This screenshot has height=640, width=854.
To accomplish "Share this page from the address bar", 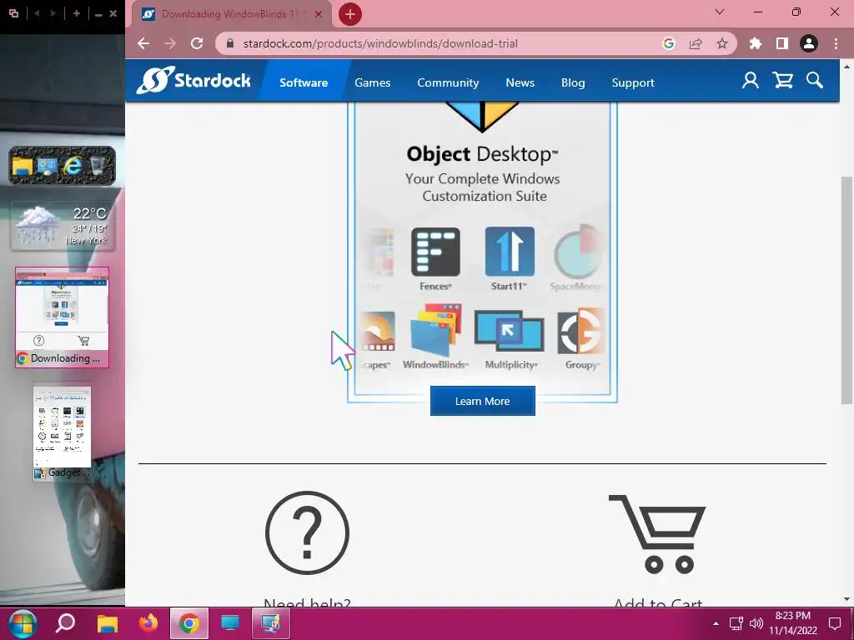I will pos(696,43).
